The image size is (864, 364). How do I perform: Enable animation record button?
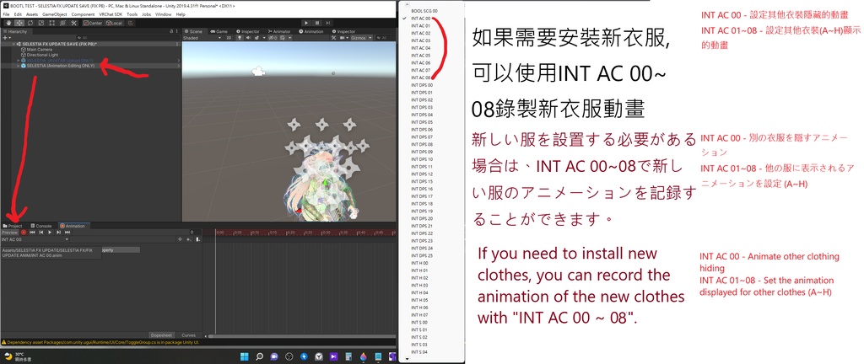point(24,233)
